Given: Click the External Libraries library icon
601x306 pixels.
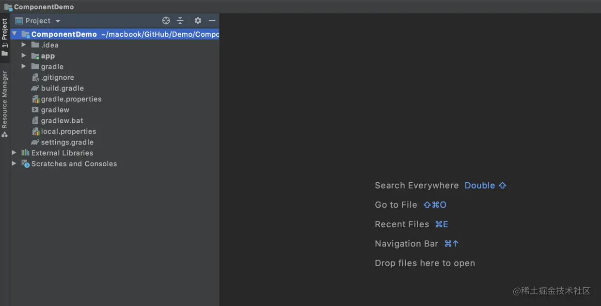Looking at the screenshot, I should tap(25, 153).
